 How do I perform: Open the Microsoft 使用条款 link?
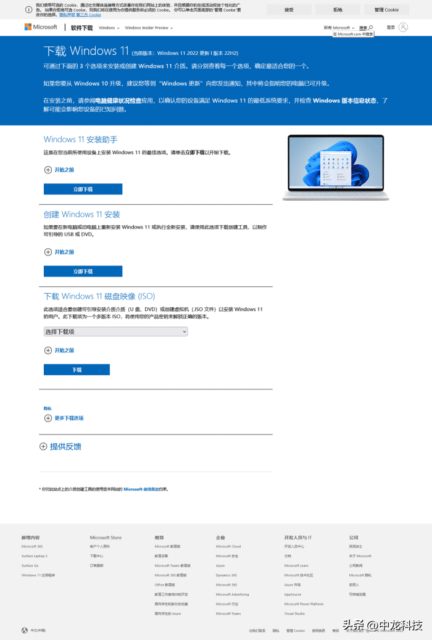click(141, 489)
